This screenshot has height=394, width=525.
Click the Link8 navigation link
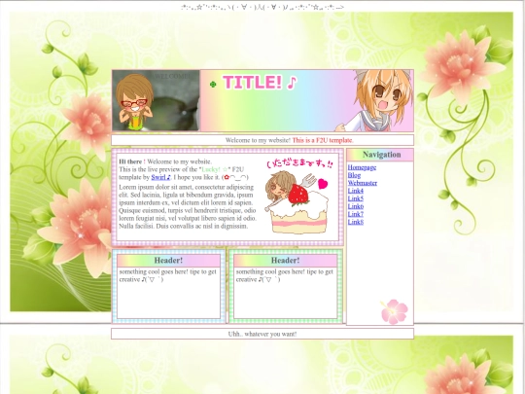355,222
